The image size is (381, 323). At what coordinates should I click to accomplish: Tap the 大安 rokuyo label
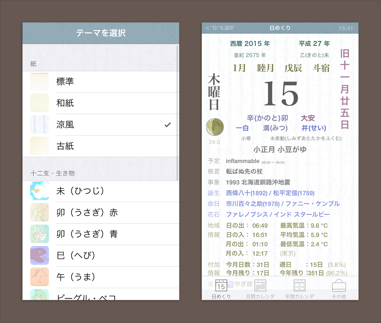(x=308, y=118)
